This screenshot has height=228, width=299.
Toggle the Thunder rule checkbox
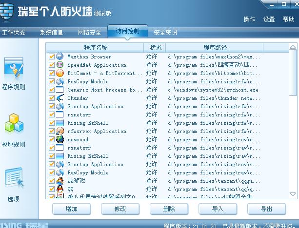[52, 98]
